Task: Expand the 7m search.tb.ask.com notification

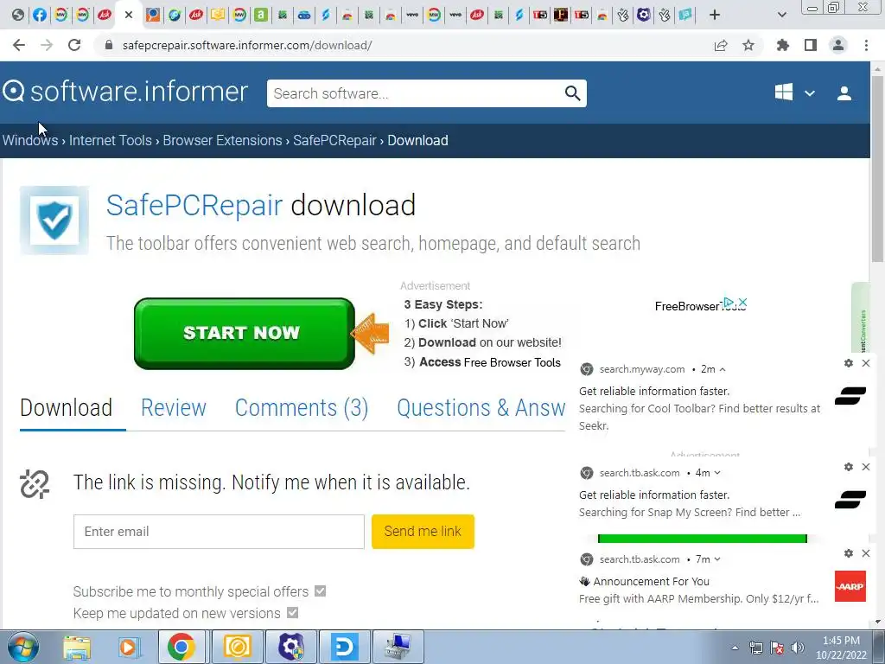Action: click(717, 559)
